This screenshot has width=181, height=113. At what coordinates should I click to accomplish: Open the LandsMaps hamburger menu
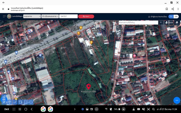coord(4,16)
